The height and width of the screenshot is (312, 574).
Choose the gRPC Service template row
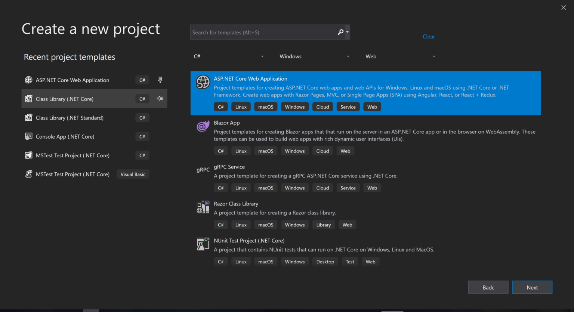coord(336,172)
